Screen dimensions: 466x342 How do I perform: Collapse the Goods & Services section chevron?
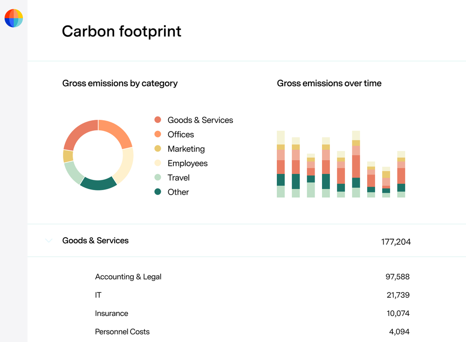pos(49,240)
